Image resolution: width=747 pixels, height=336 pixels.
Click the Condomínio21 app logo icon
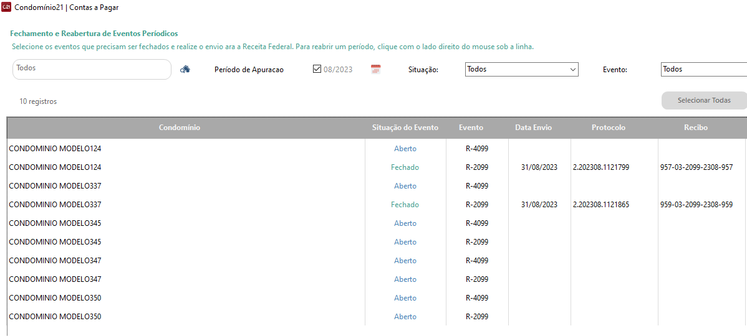point(6,7)
